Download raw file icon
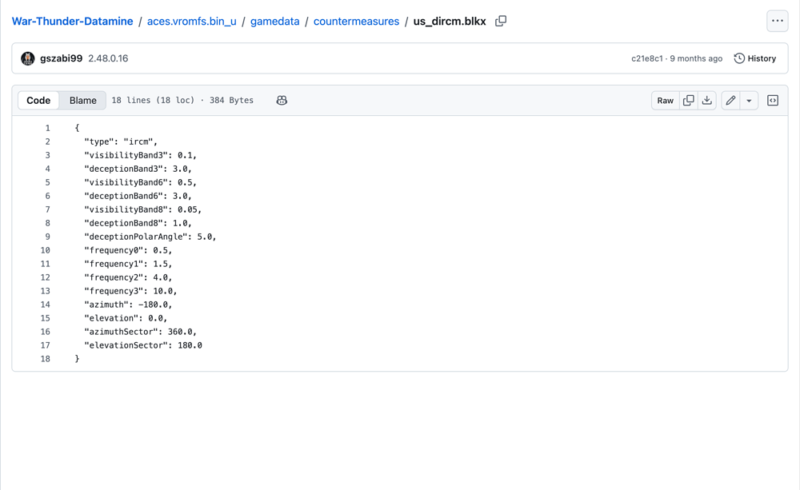This screenshot has width=800, height=490. pos(706,101)
